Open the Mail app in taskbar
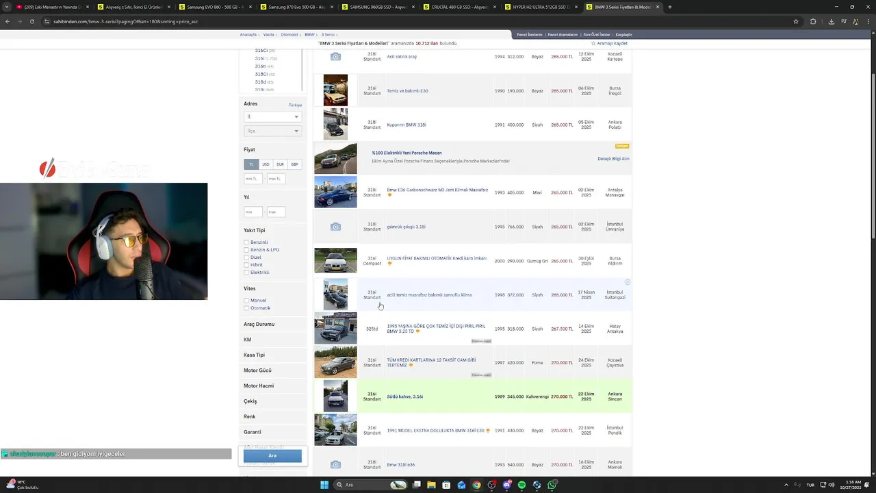Screen dimensions: 876x493 pyautogui.click(x=461, y=485)
